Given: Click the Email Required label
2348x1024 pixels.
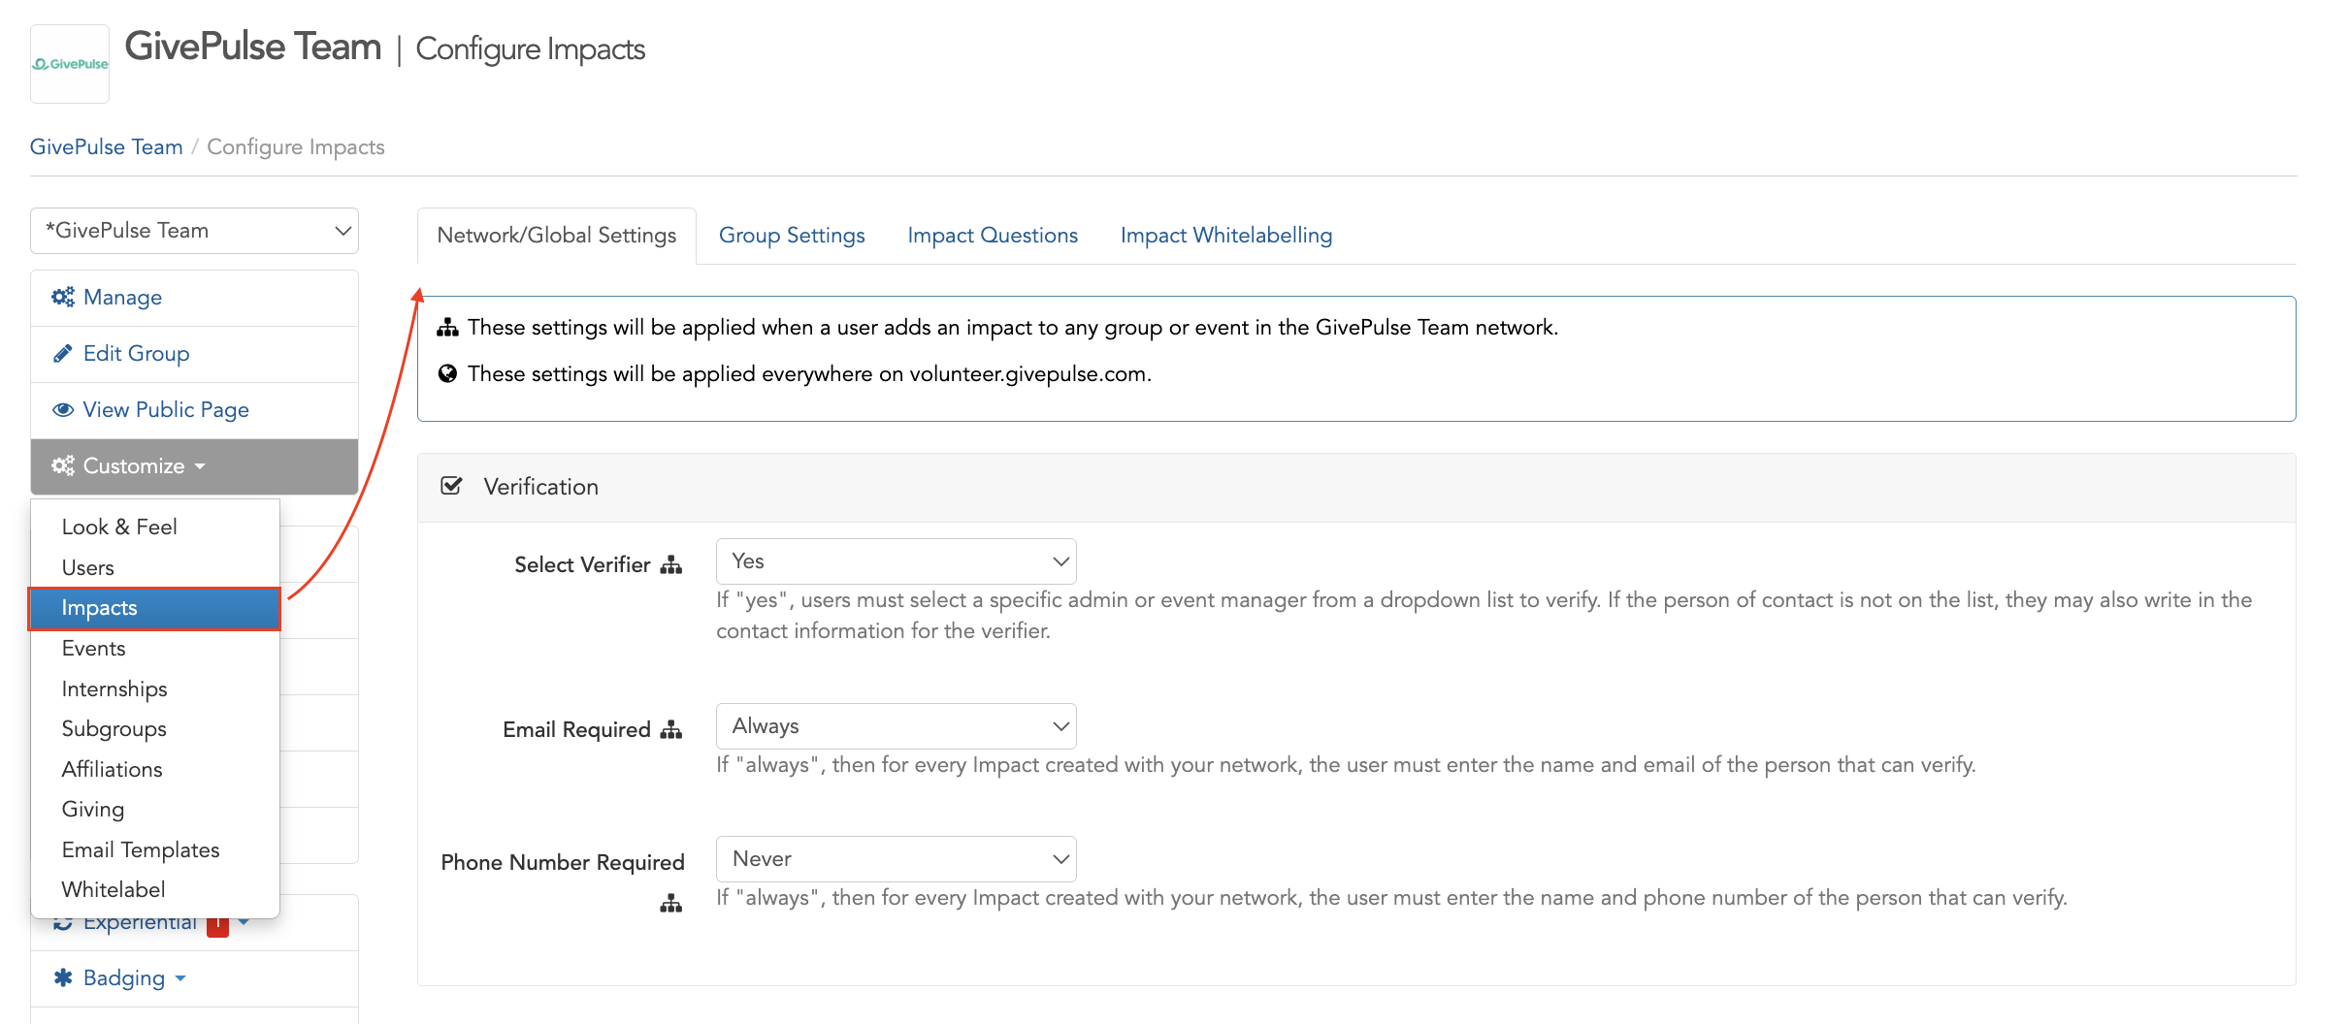Looking at the screenshot, I should coord(576,730).
